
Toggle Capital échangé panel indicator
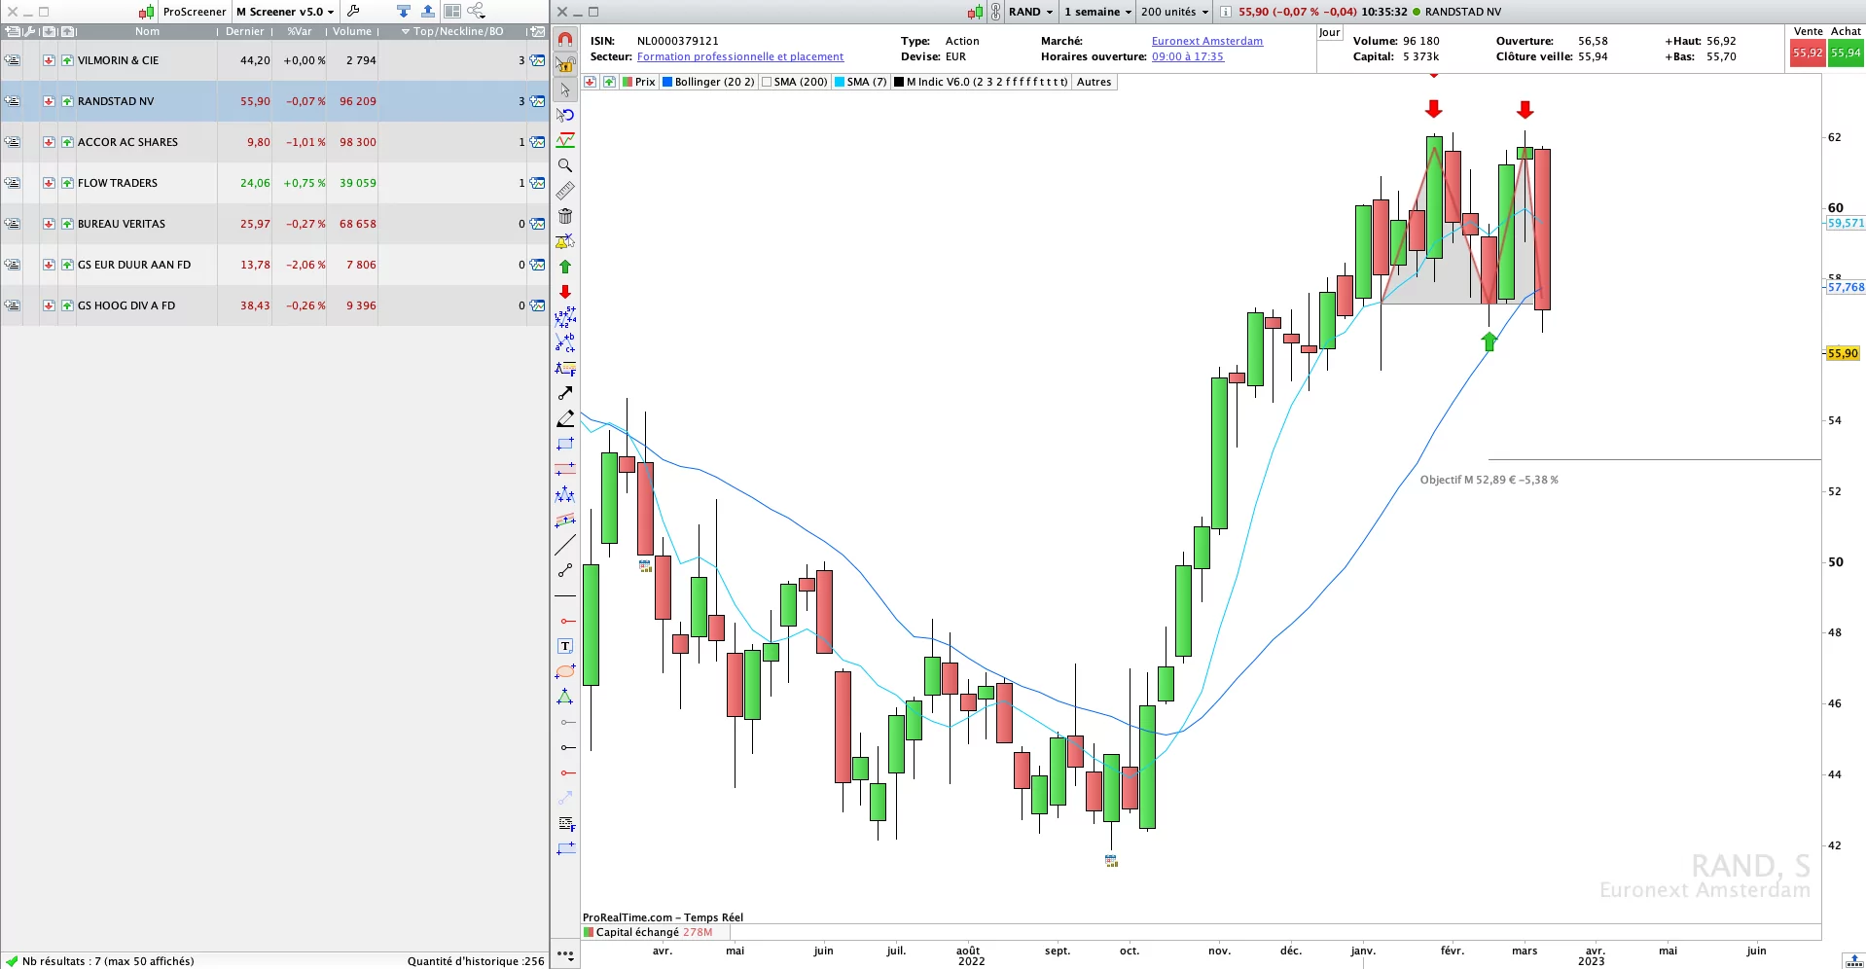(648, 932)
